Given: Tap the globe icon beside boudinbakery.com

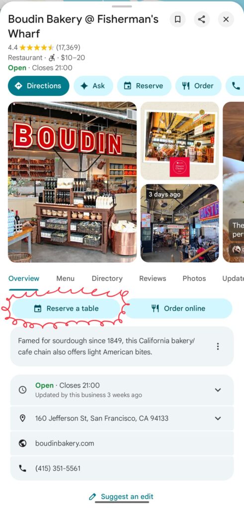Looking at the screenshot, I should [22, 443].
